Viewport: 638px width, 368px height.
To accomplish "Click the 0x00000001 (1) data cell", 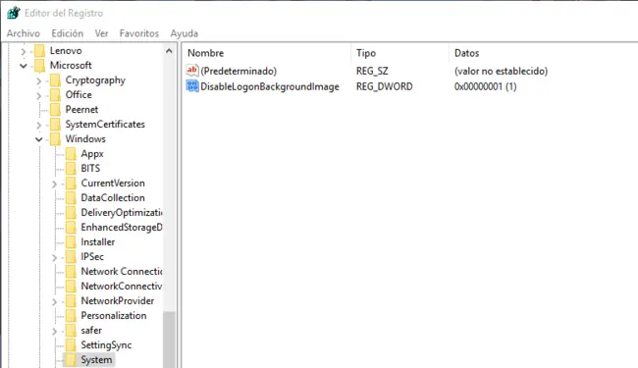I will click(x=486, y=86).
